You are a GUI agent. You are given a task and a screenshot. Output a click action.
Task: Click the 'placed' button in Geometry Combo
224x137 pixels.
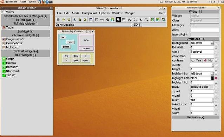pos(66,47)
